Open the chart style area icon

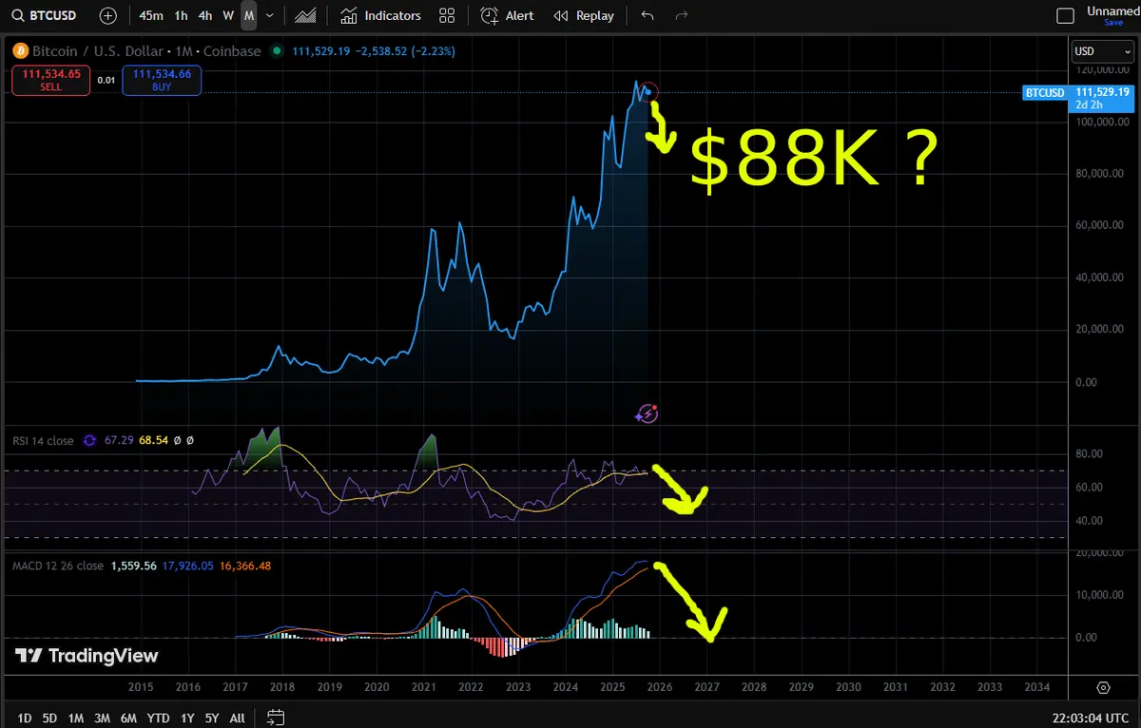click(306, 15)
